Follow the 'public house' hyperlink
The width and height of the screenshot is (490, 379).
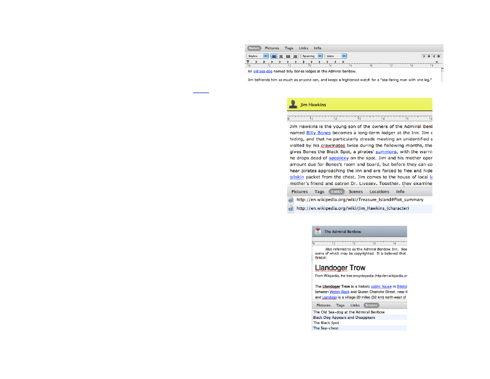[x=381, y=286]
